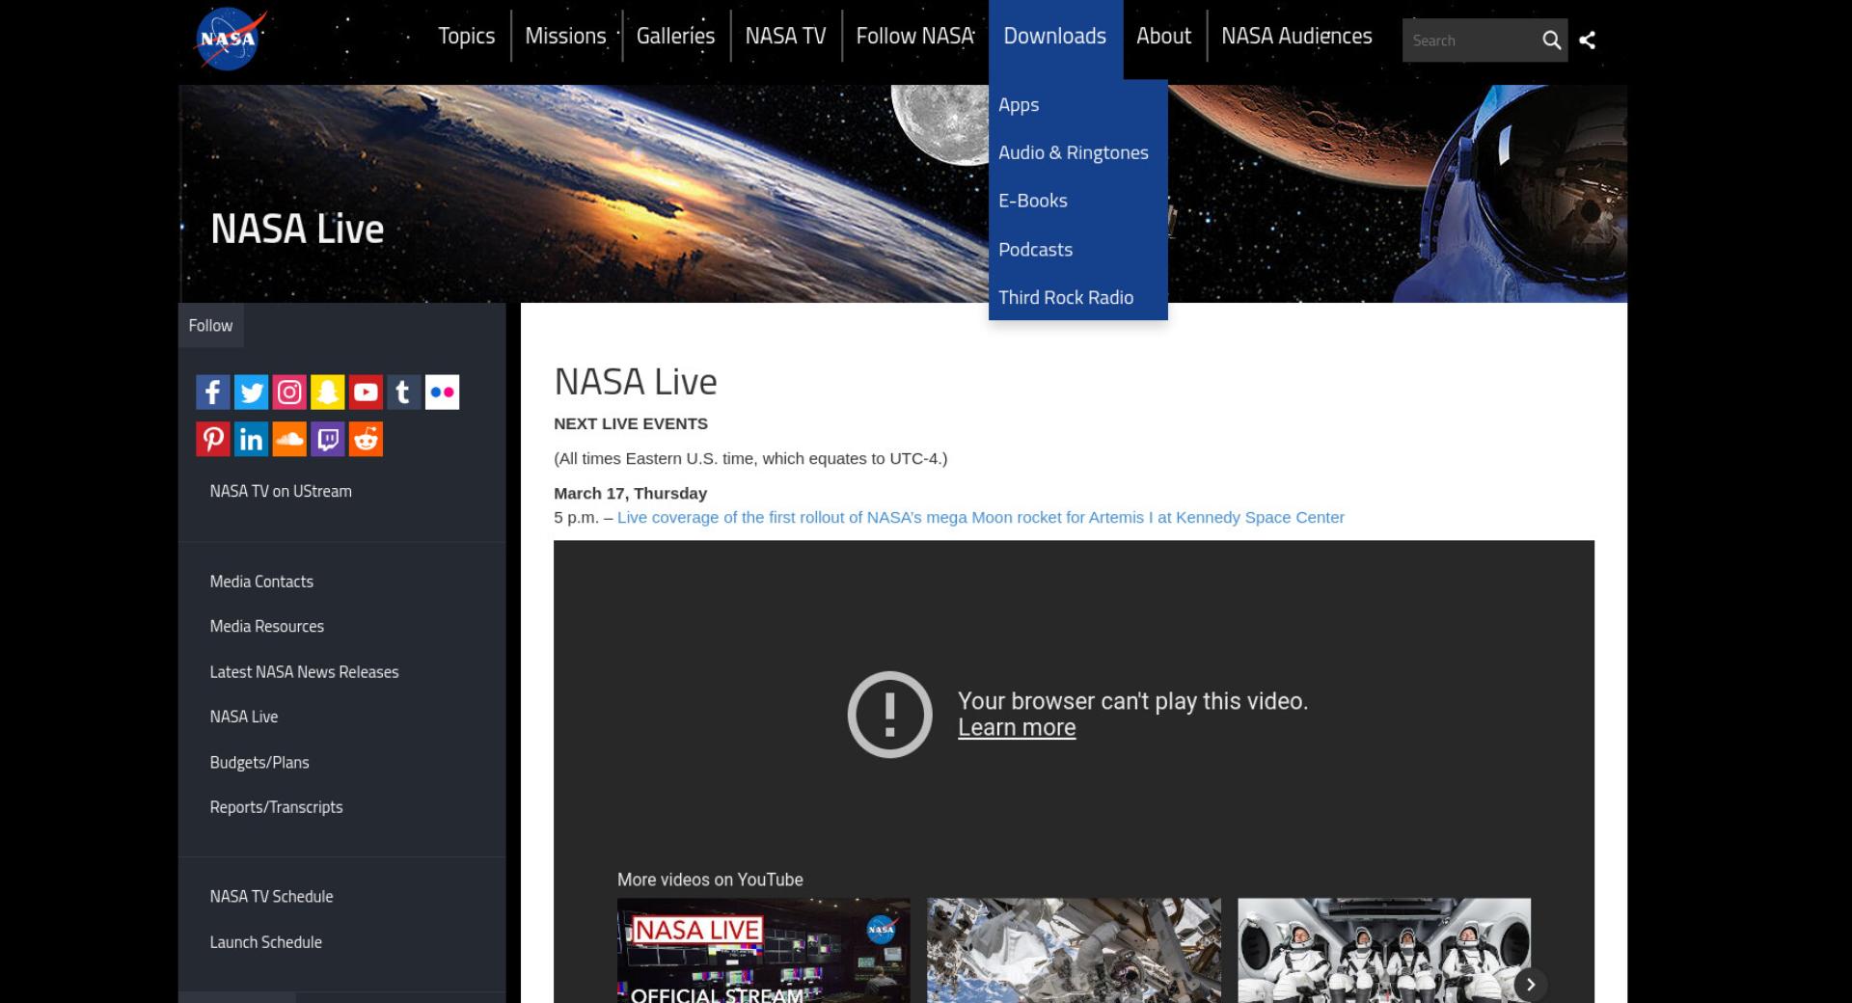The height and width of the screenshot is (1003, 1852).
Task: Open Reports/Transcripts link
Action: coord(276,807)
